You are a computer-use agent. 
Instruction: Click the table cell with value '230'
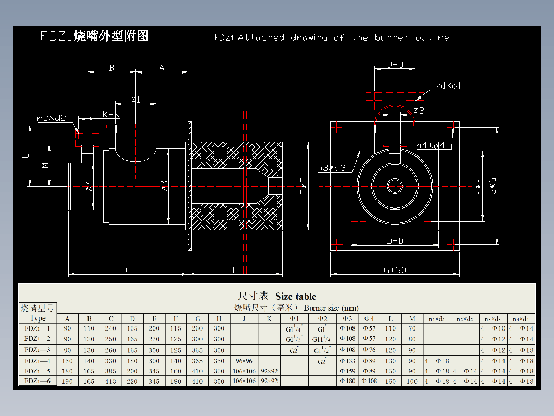pyautogui.click(x=154, y=339)
